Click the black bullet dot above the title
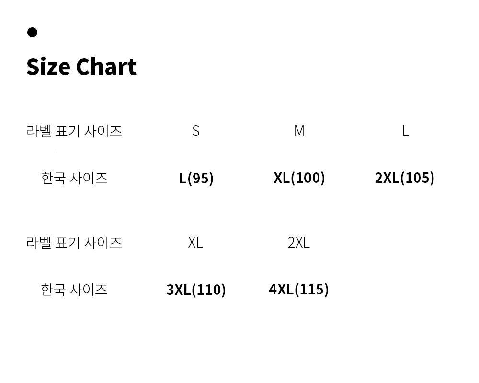The height and width of the screenshot is (383, 479). click(x=32, y=32)
